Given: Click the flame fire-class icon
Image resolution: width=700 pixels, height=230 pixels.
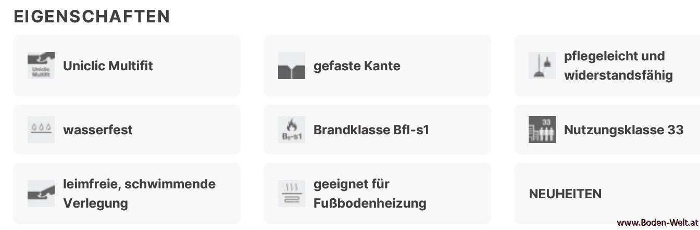Looking at the screenshot, I should point(292,130).
